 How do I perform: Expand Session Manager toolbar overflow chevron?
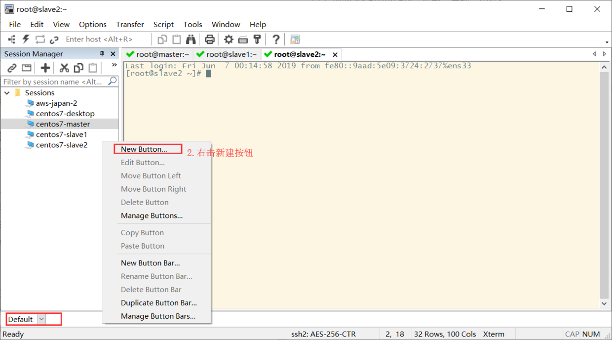click(114, 65)
